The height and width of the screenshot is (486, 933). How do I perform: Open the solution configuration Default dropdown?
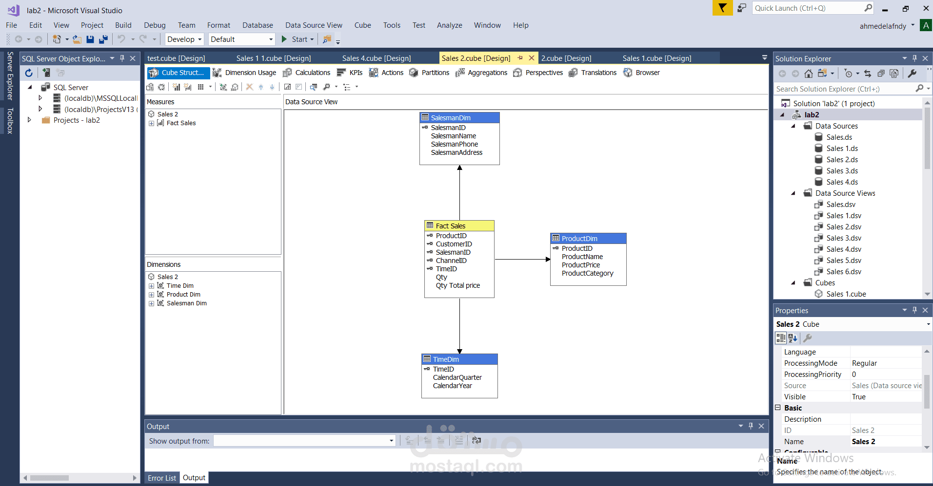(270, 39)
